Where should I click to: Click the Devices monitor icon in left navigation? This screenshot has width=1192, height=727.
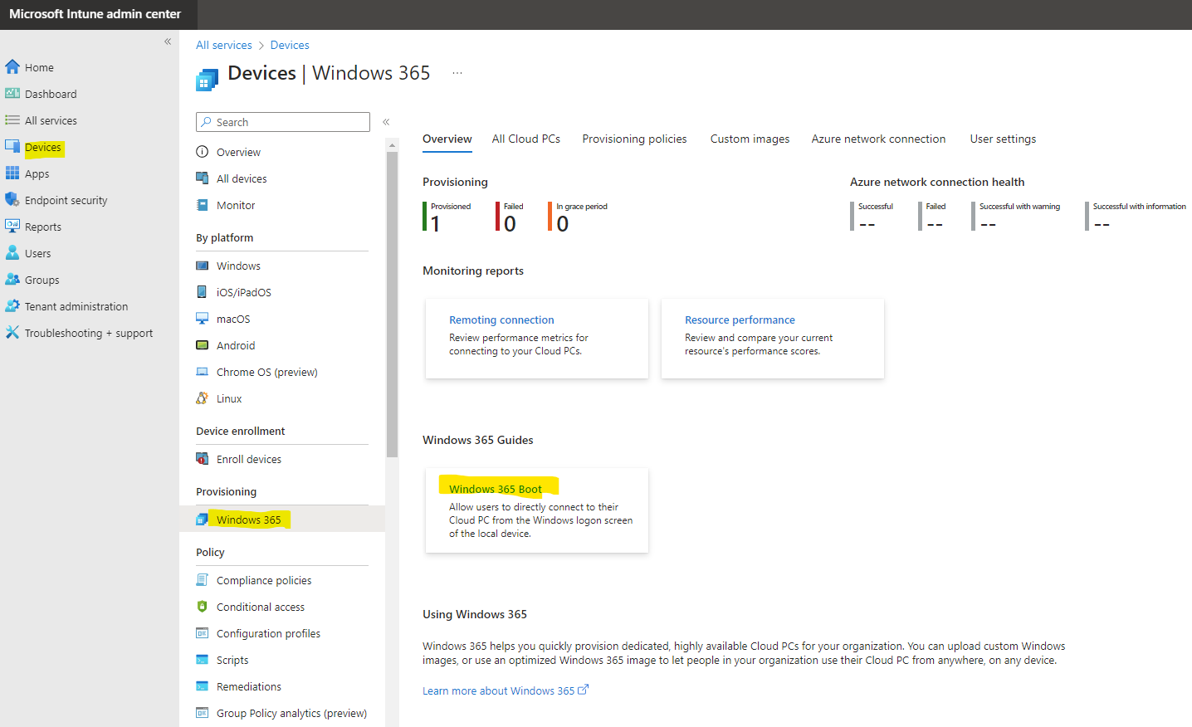coord(12,147)
